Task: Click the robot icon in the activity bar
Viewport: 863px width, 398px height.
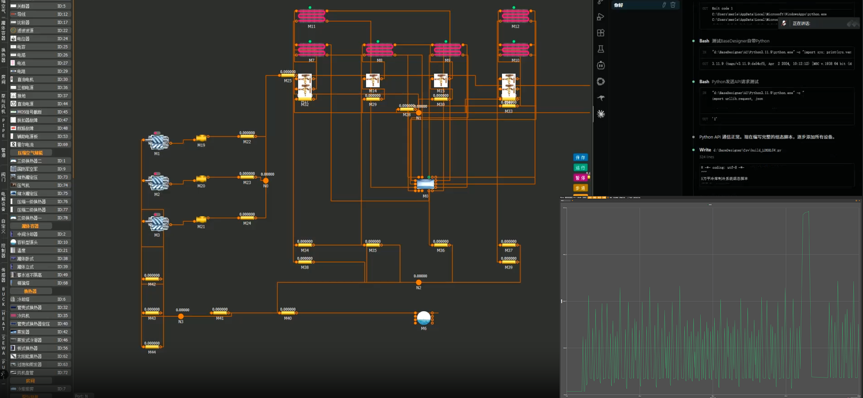Action: click(601, 65)
